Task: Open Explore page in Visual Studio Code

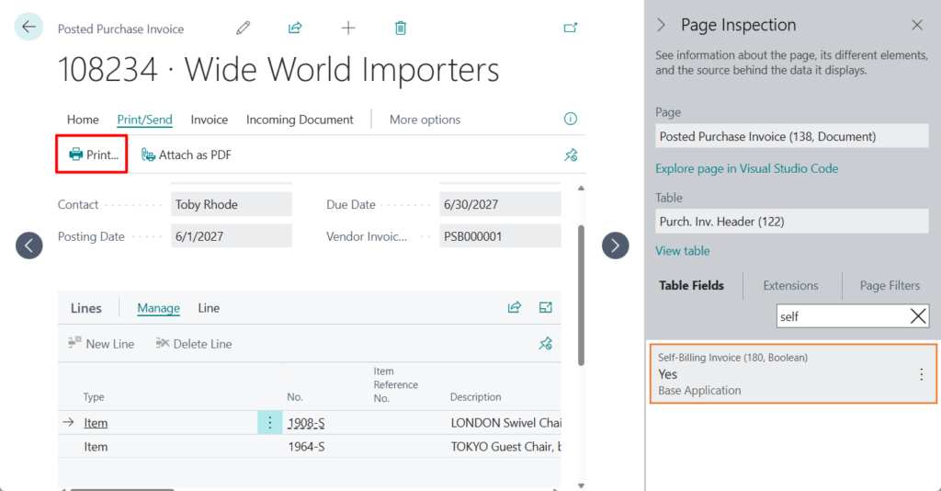Action: pos(746,168)
